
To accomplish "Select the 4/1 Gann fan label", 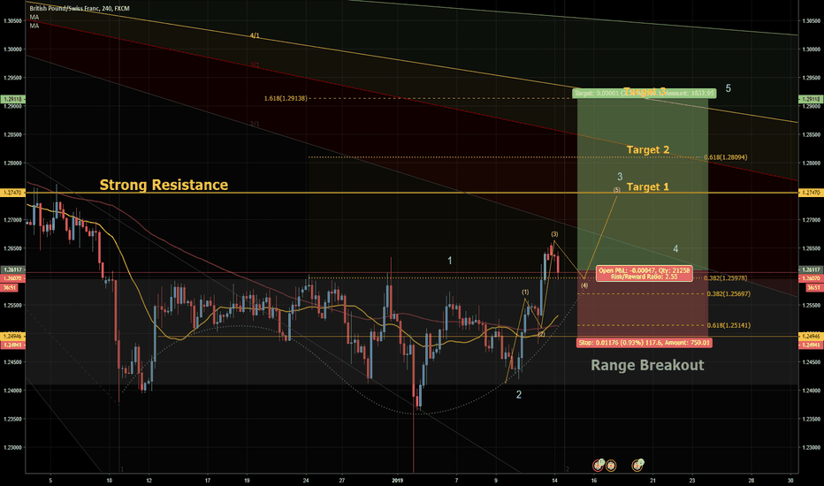I will pos(255,35).
